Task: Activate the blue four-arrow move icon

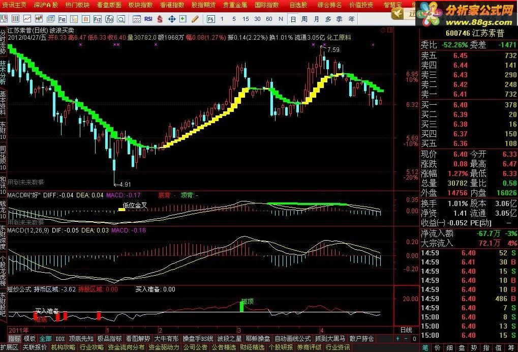Action: (172, 19)
